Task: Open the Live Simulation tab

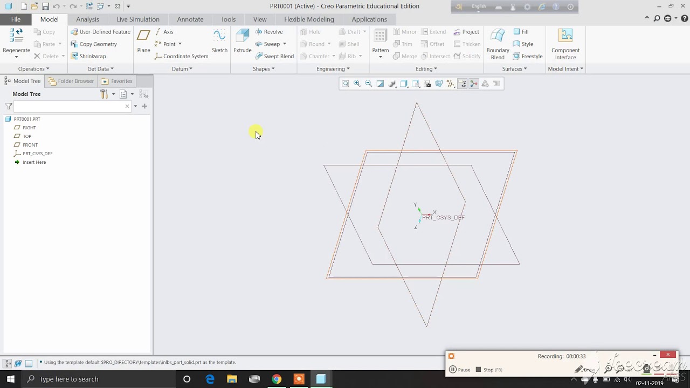Action: click(138, 19)
